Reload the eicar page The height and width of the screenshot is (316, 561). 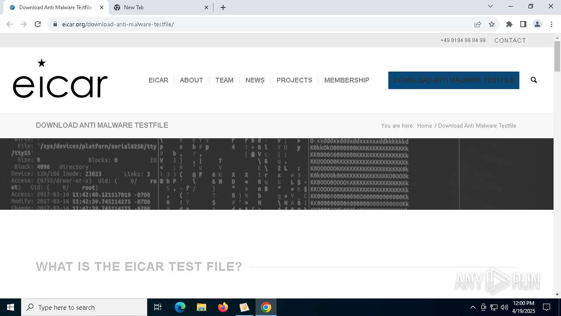[x=38, y=24]
